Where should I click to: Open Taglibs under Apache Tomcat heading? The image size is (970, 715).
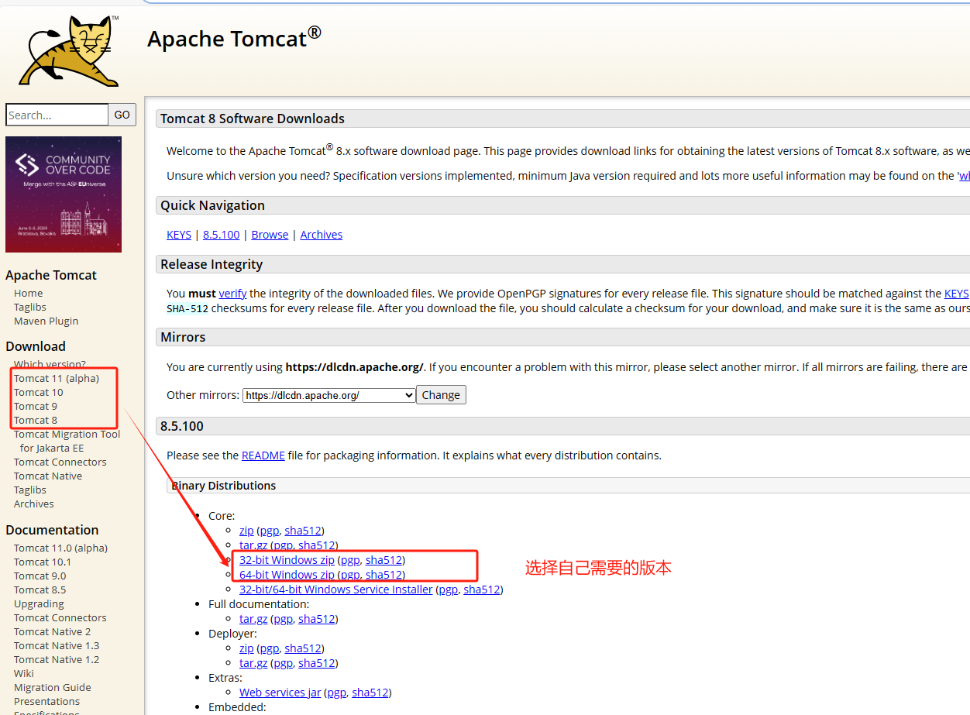tap(30, 308)
